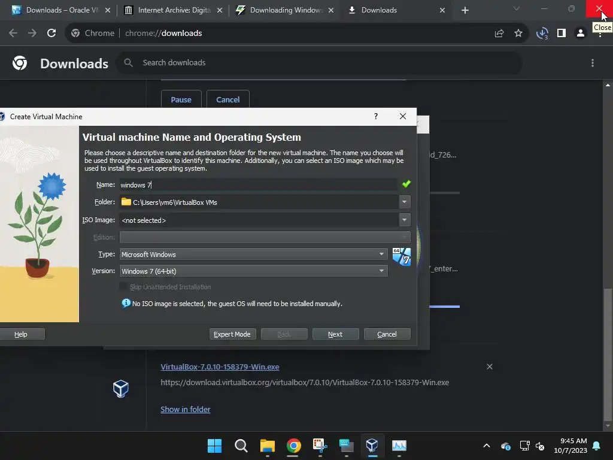Image resolution: width=613 pixels, height=460 pixels.
Task: Reload the current page
Action: point(51,34)
